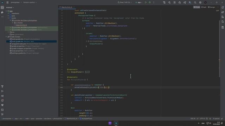
Task: Click Android Studio in the Windows taskbar
Action: pyautogui.click(x=116, y=123)
